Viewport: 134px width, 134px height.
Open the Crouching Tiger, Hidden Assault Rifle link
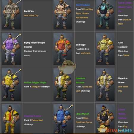click(84, 13)
